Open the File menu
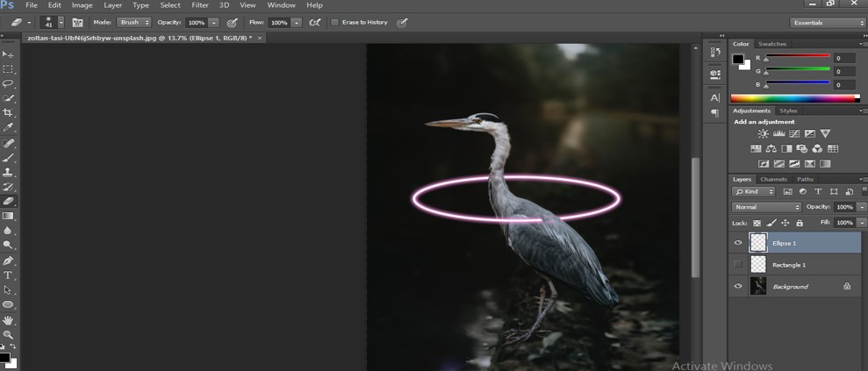The width and height of the screenshot is (868, 371). tap(32, 5)
